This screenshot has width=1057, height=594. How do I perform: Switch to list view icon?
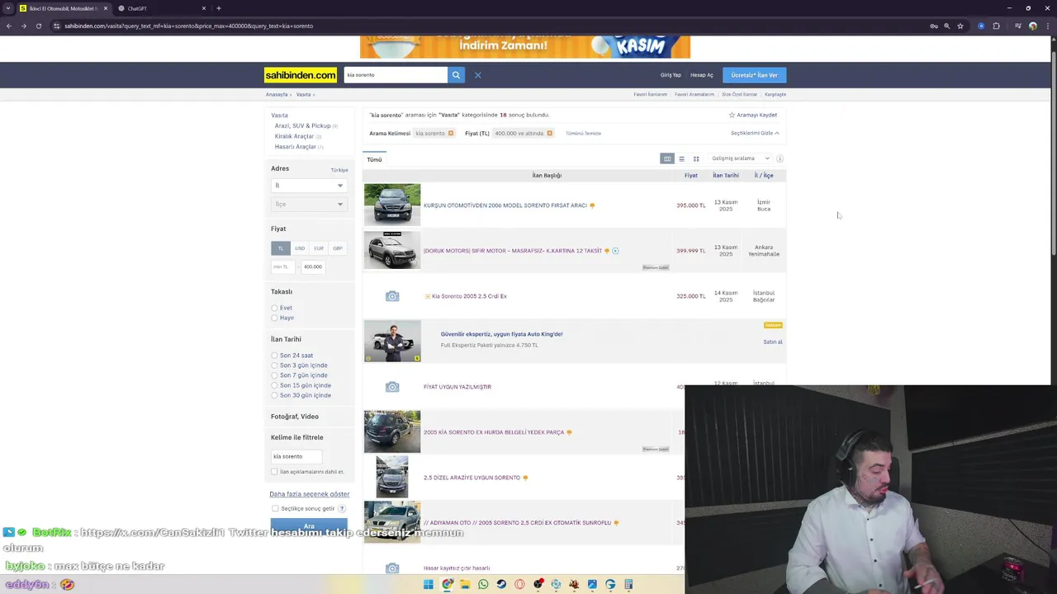[x=681, y=158]
